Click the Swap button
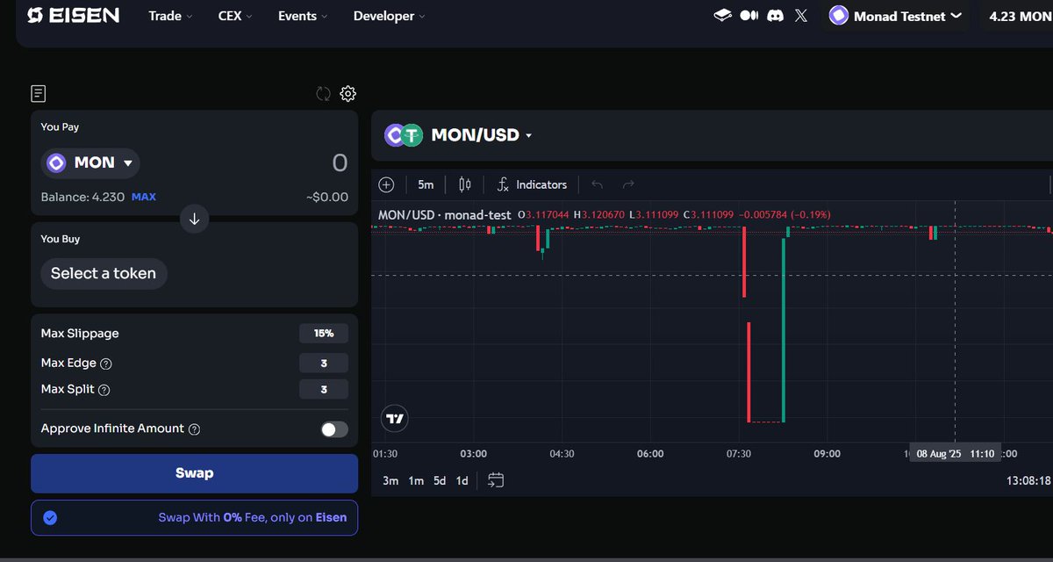 [194, 473]
